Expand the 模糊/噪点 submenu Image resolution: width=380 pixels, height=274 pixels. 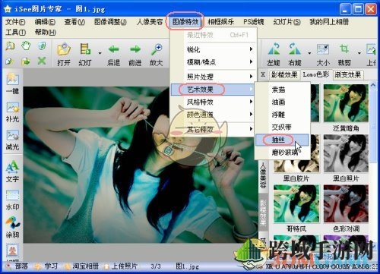click(x=213, y=61)
